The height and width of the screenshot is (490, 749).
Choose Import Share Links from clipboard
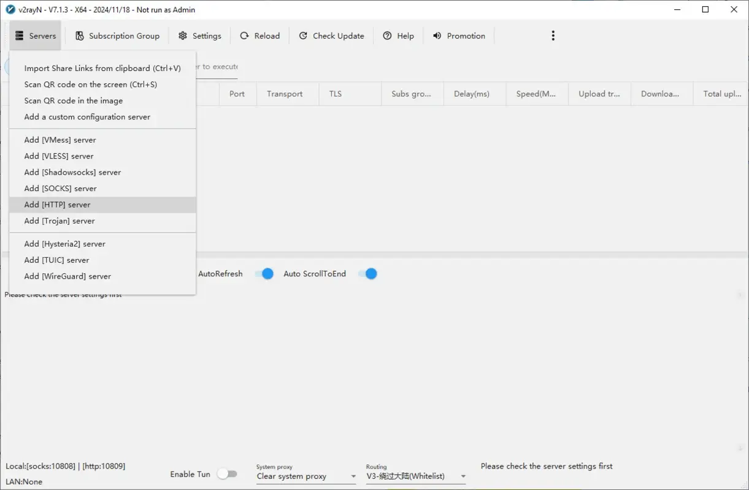click(x=102, y=68)
